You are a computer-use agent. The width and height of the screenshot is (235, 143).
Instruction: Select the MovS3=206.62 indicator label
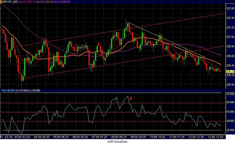(62, 2)
